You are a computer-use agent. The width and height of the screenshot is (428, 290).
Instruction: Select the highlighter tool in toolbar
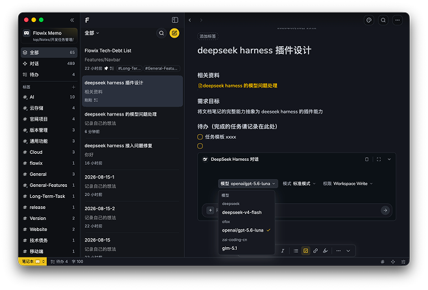tap(325, 250)
